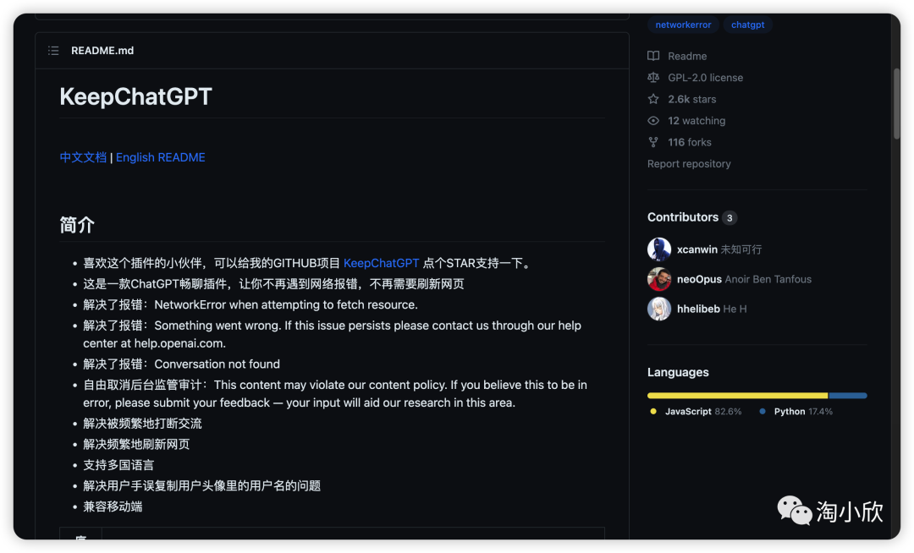This screenshot has height=553, width=914.
Task: Click the eye icon beside 12 watching
Action: [x=653, y=121]
